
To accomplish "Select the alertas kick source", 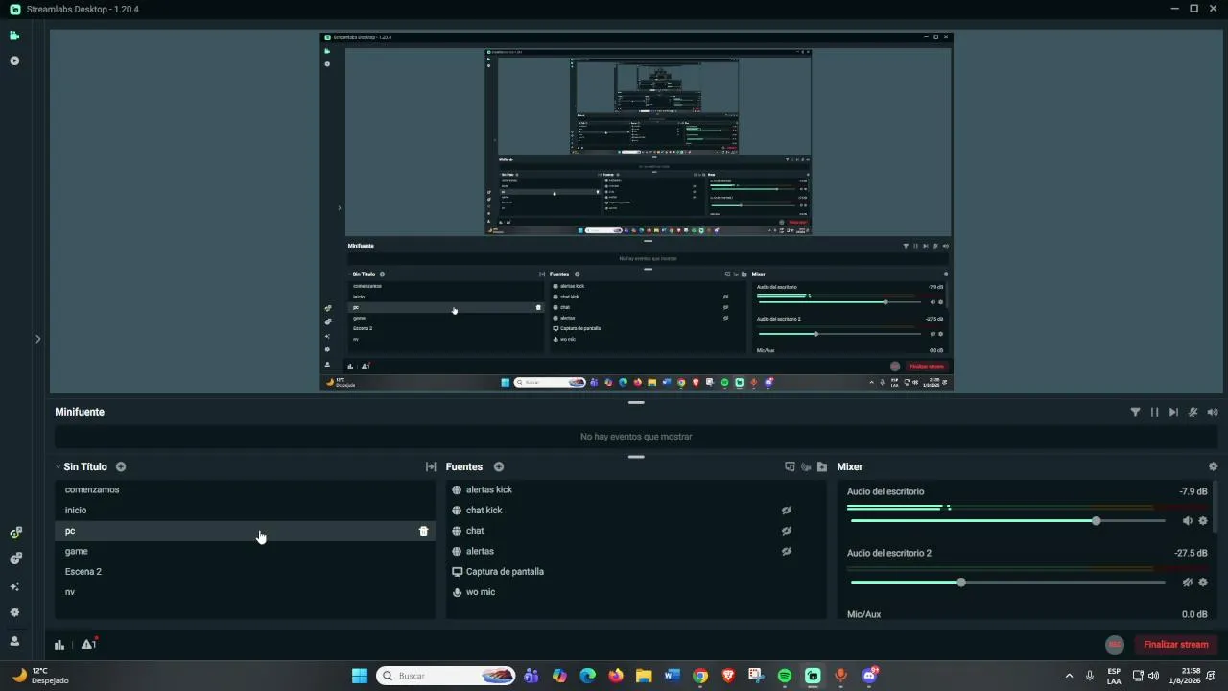I will pos(636,490).
